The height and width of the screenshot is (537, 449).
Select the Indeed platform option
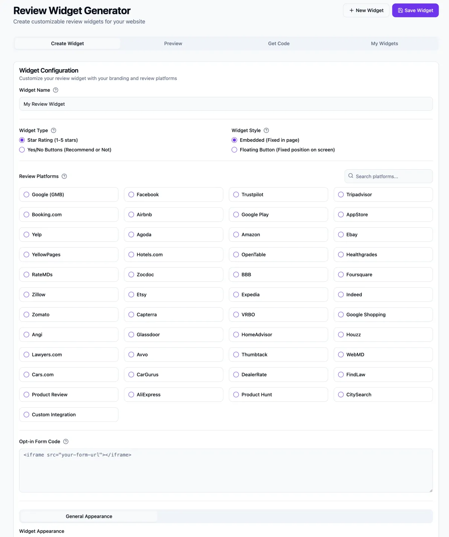click(383, 294)
